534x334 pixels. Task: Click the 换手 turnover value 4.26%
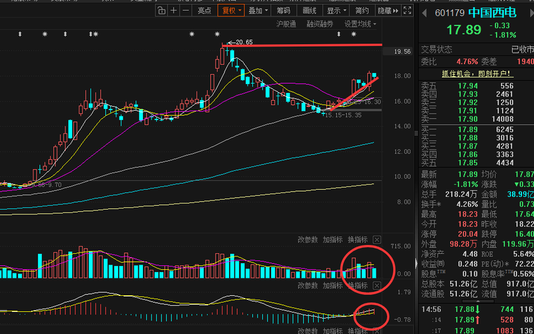467,204
